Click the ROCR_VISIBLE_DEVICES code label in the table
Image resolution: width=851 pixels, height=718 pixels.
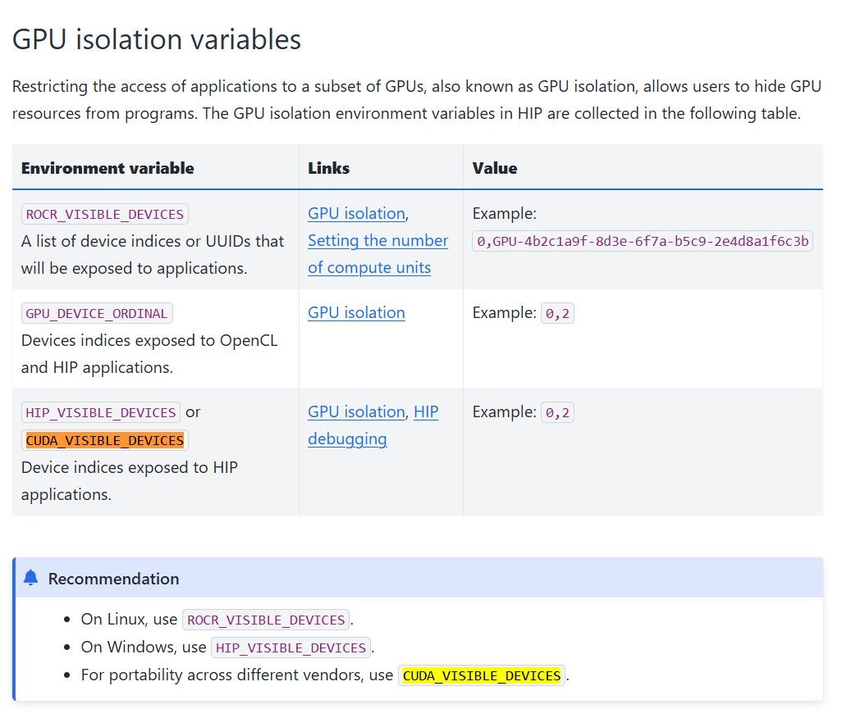click(x=105, y=214)
